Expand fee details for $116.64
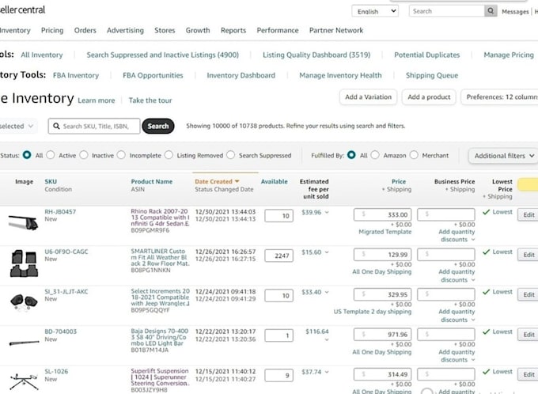This screenshot has height=394, width=538. (327, 339)
